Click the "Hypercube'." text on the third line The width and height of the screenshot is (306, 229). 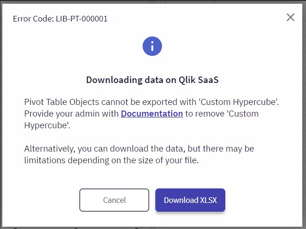pyautogui.click(x=47, y=125)
